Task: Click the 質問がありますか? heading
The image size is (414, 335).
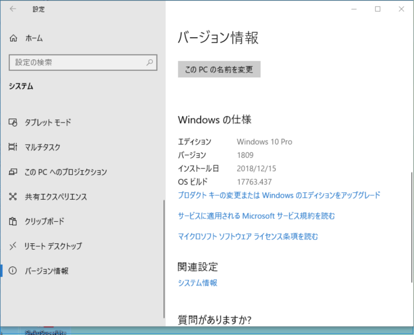Action: point(215,320)
